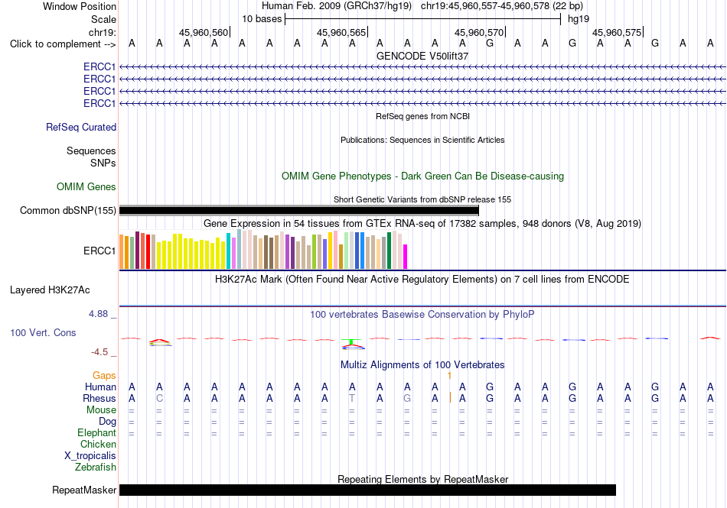This screenshot has width=727, height=508.
Task: Click the orange '1' in the Gaps row
Action: tap(449, 376)
